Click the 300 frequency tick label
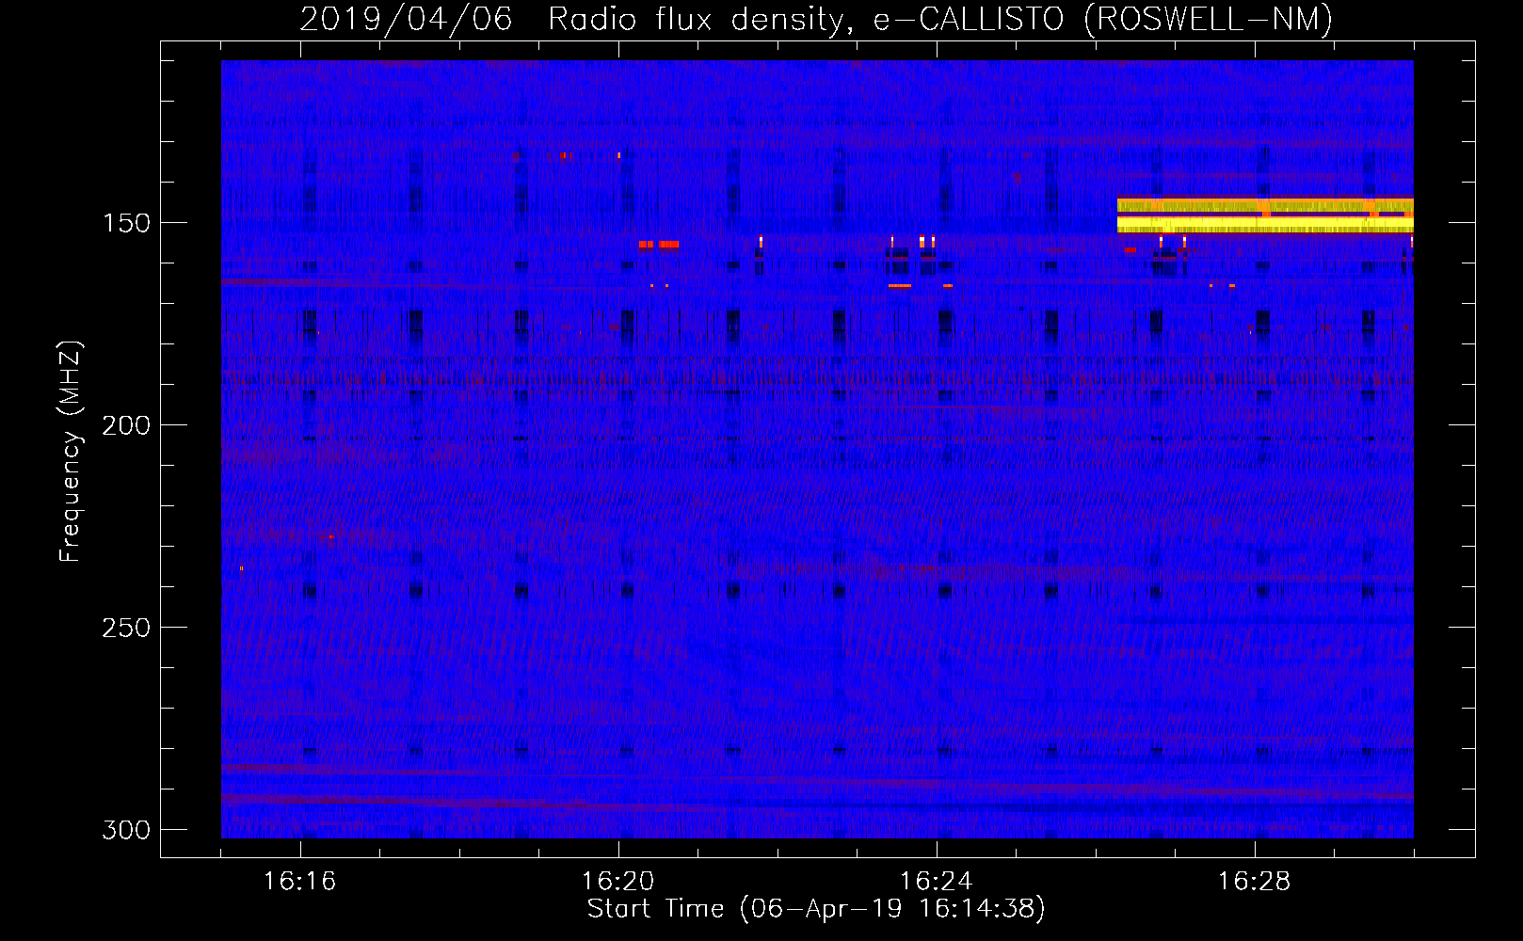1523x941 pixels. pos(126,830)
